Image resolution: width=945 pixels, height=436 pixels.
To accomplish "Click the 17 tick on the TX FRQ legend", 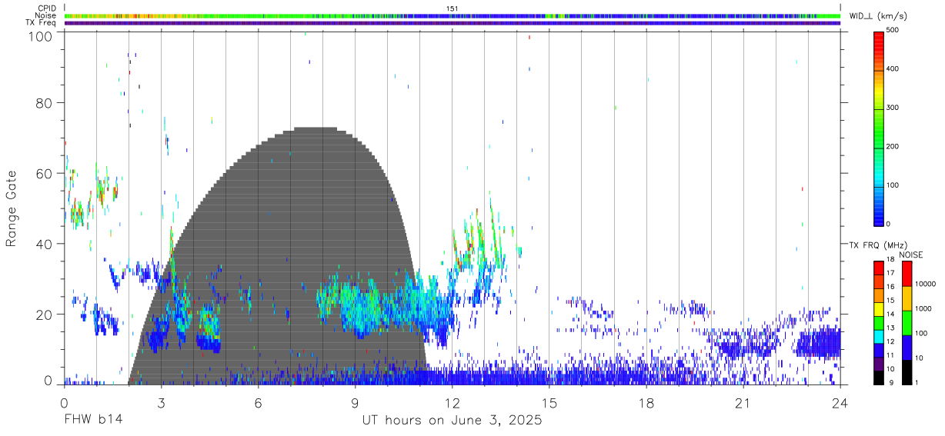I will tap(891, 273).
